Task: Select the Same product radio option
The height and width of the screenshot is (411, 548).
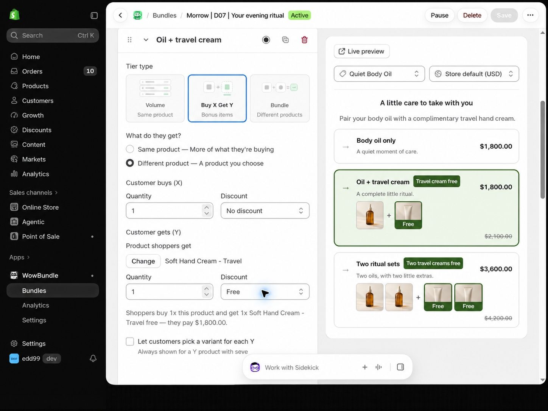Action: [x=130, y=149]
